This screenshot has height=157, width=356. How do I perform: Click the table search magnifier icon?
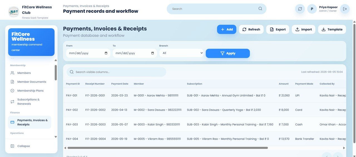click(72, 72)
